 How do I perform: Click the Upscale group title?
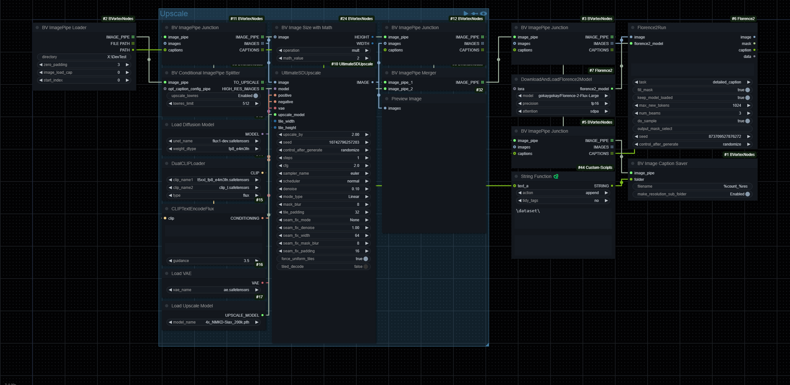(x=174, y=14)
